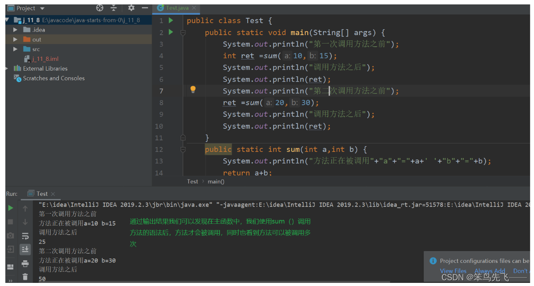This screenshot has height=286, width=534.
Task: Click java.exe command line in console
Action: [x=285, y=205]
